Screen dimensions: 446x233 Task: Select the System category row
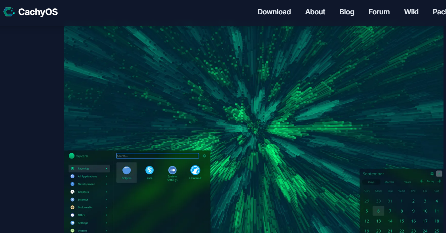[89, 230]
